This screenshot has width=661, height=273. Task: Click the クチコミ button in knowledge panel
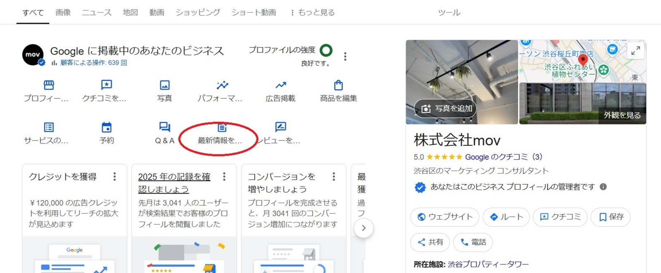point(560,217)
